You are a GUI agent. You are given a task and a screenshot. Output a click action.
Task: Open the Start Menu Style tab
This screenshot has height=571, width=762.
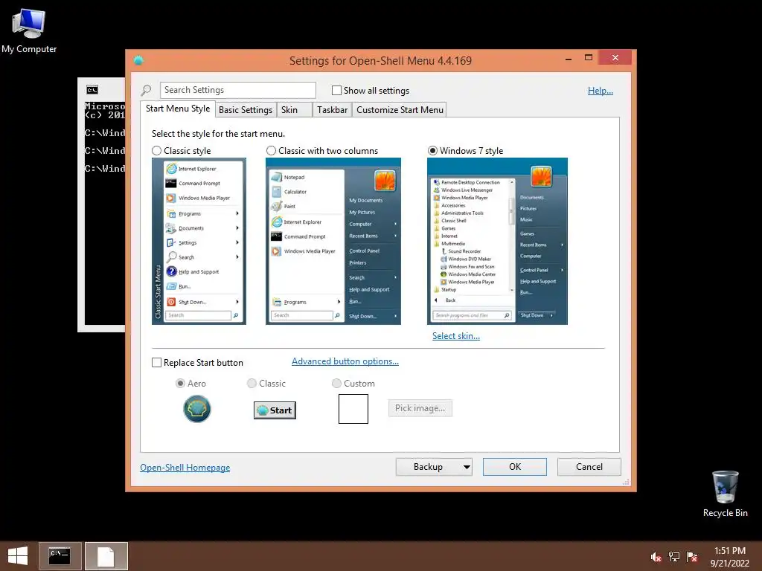click(x=178, y=109)
